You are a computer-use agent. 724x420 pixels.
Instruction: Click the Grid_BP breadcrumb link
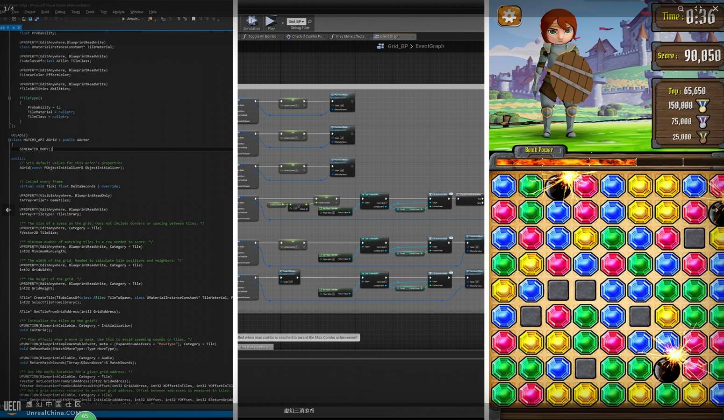[398, 46]
